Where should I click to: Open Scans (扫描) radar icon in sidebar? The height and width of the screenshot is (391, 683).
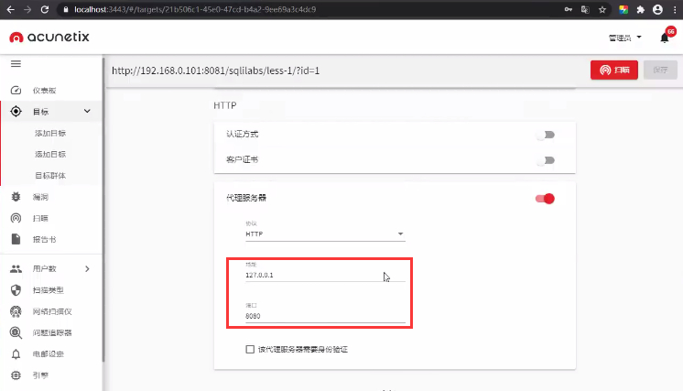(x=16, y=218)
